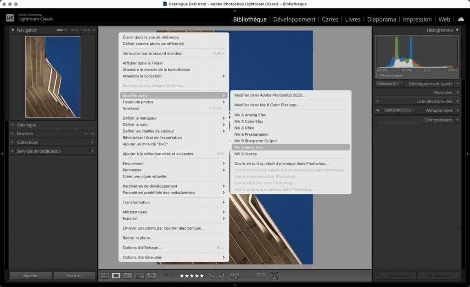
Task: Hide the left panel group arrow
Action: pyautogui.click(x=2, y=154)
